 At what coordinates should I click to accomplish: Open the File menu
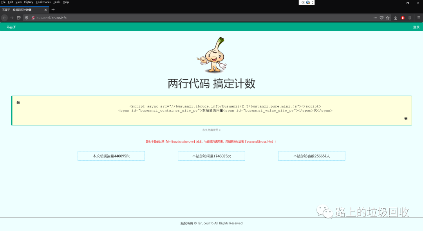pyautogui.click(x=3, y=2)
